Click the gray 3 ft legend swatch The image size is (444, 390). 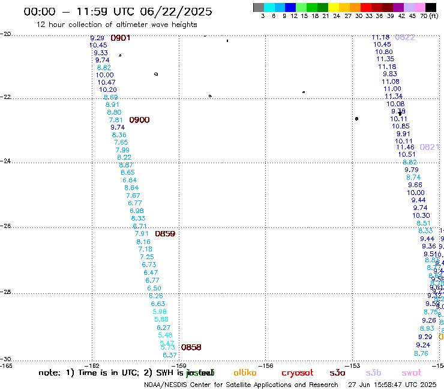(259, 7)
